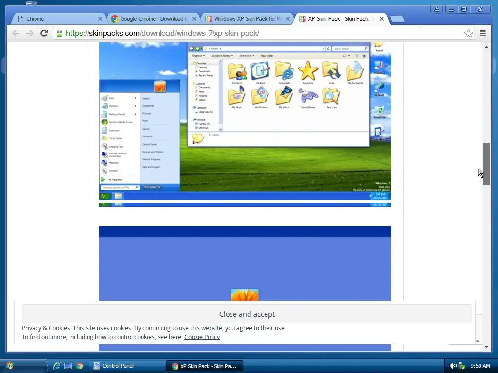The height and width of the screenshot is (373, 498).
Task: Click the blue XP login screen image
Action: (x=245, y=263)
